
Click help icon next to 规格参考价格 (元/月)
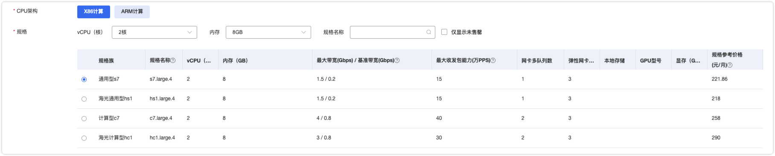pyautogui.click(x=730, y=65)
